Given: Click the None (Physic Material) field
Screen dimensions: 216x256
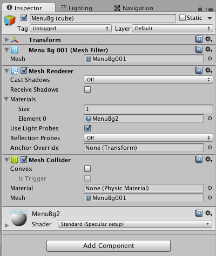Looking at the screenshot, I should click(144, 188).
